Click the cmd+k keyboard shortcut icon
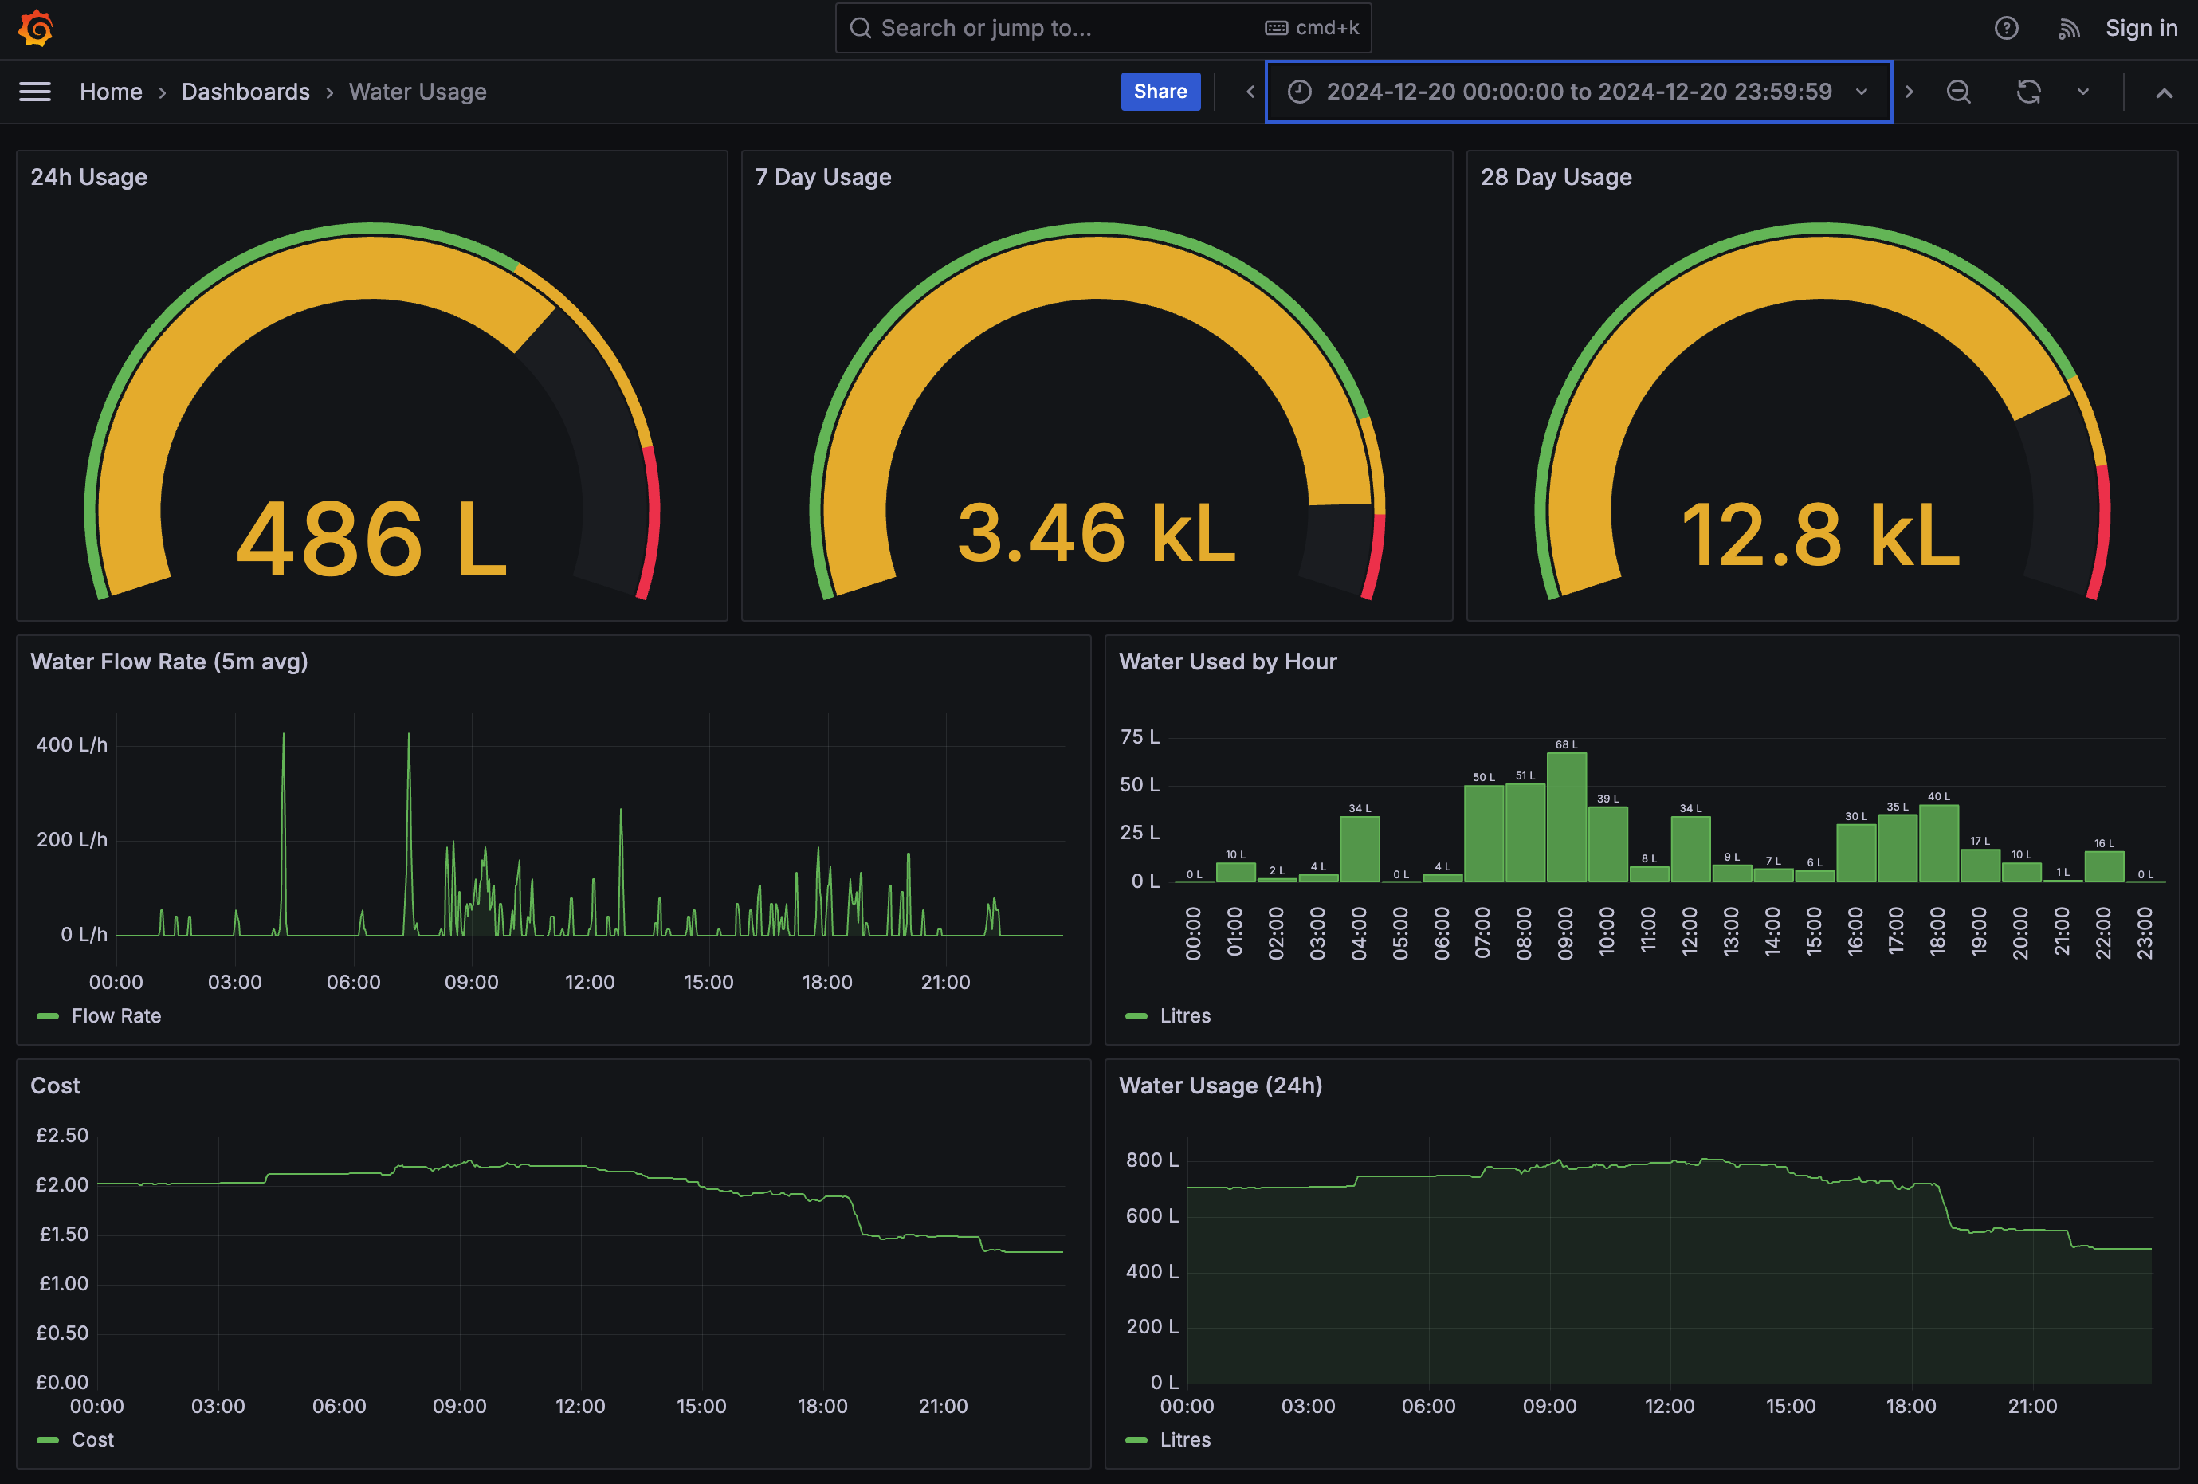Image resolution: width=2198 pixels, height=1484 pixels. [1276, 29]
